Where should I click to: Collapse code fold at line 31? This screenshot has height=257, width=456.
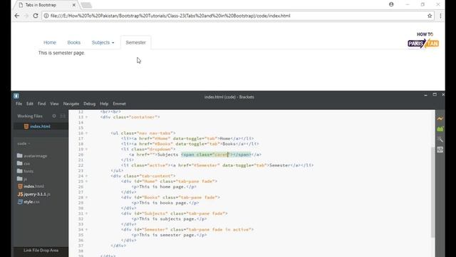point(86,213)
